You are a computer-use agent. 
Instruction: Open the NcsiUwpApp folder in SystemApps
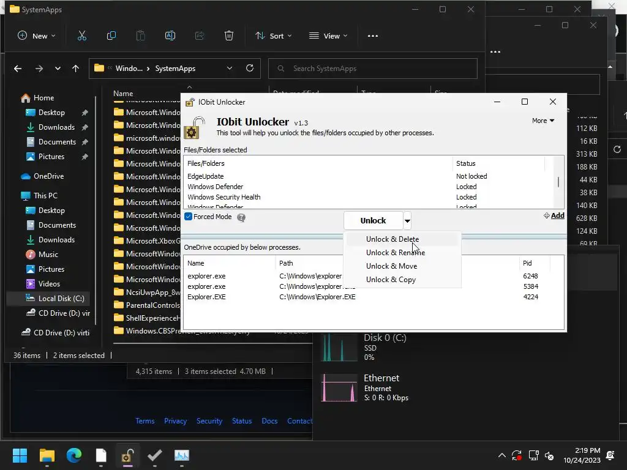pyautogui.click(x=147, y=293)
